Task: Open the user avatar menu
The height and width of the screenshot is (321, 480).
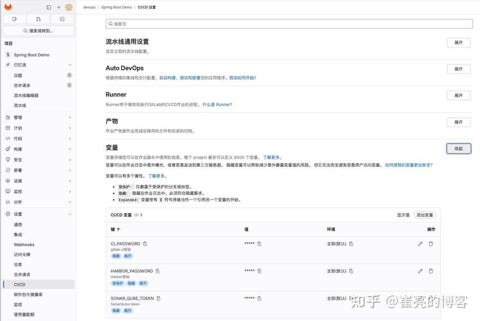Action: 69,7
